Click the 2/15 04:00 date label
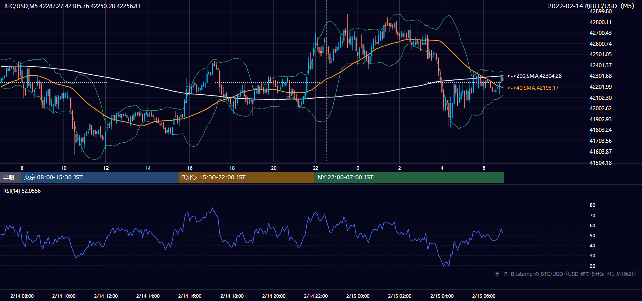Viewport: 642px width, 301px height. [442, 296]
